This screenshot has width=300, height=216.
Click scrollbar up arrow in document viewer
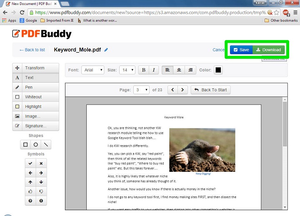pos(285,100)
